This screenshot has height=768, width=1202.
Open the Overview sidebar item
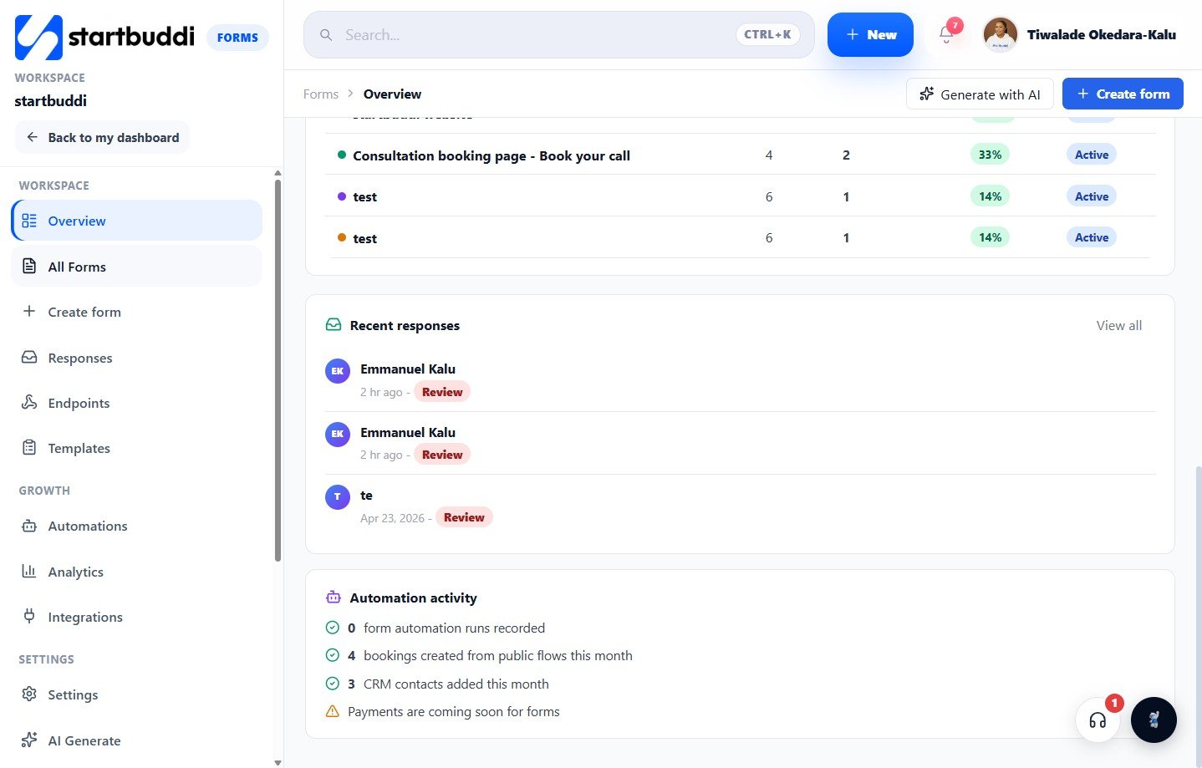(137, 221)
